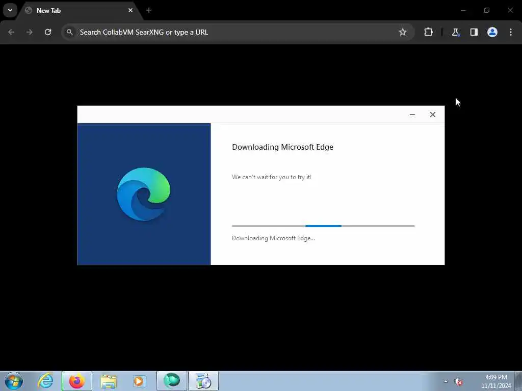The height and width of the screenshot is (391, 522).
Task: Open the taskbar clock showing 4:09 PM
Action: point(496,381)
